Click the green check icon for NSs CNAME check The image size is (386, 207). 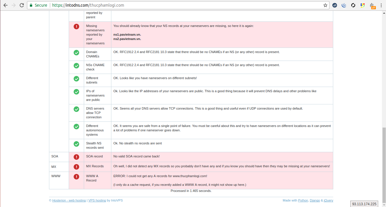(76, 66)
